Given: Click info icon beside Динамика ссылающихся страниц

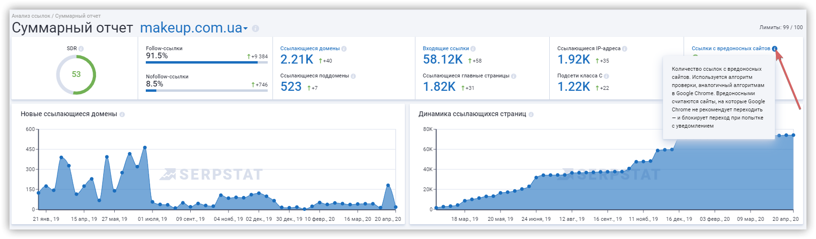Looking at the screenshot, I should (x=531, y=114).
